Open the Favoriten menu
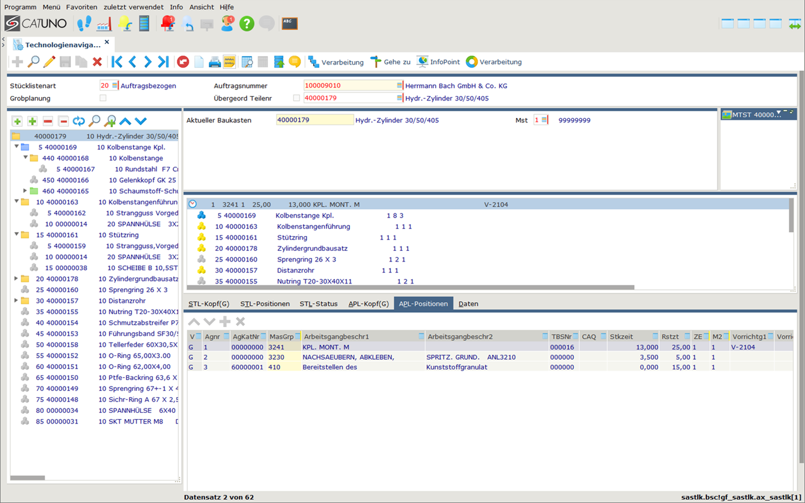This screenshot has width=805, height=503. (82, 7)
